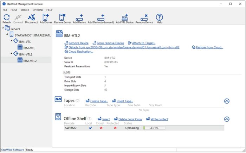Select the IBM-VTL device in tree
This screenshot has height=153, width=246.
29,48
